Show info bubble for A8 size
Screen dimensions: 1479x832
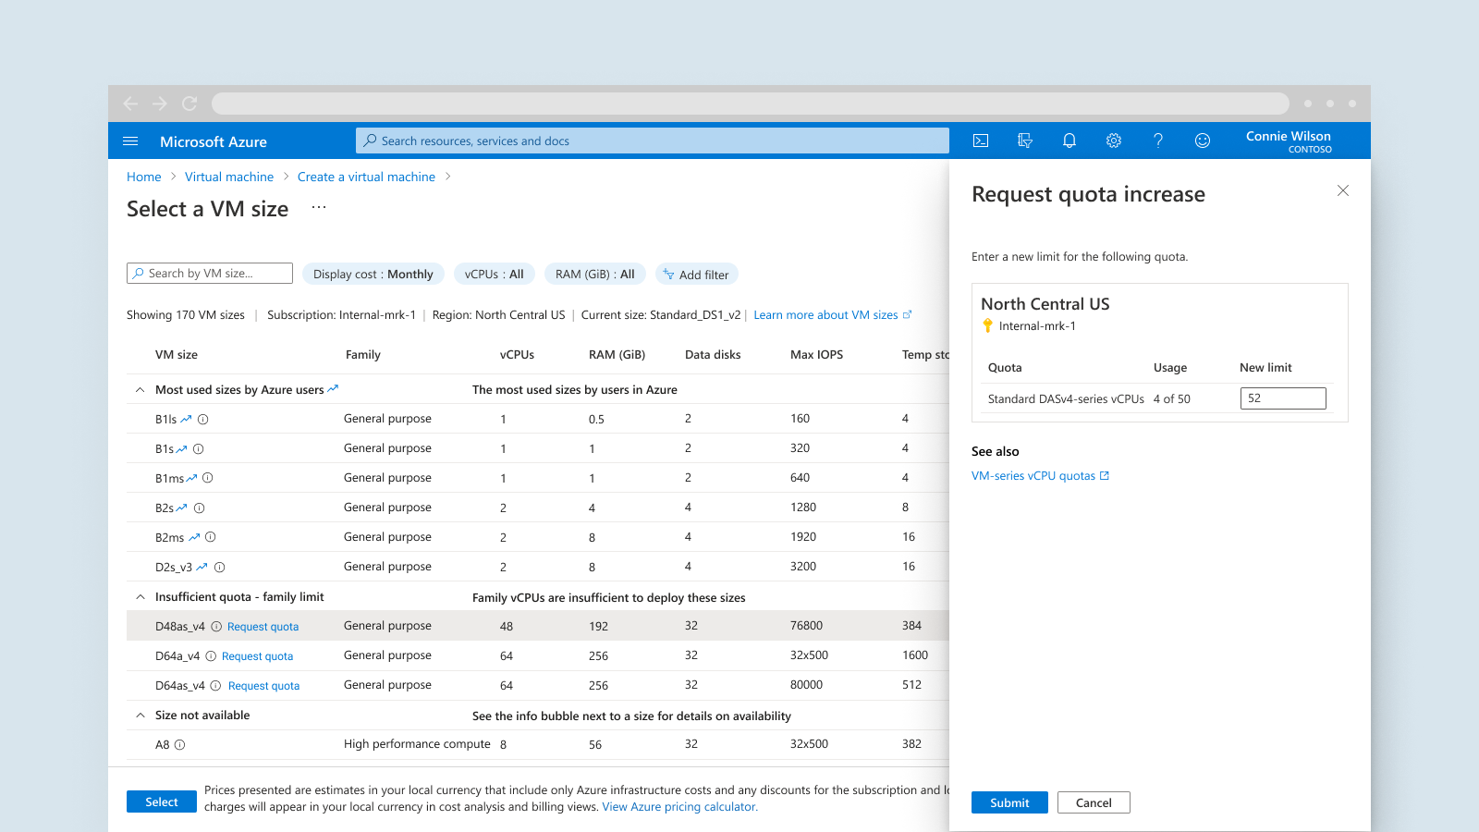[180, 745]
